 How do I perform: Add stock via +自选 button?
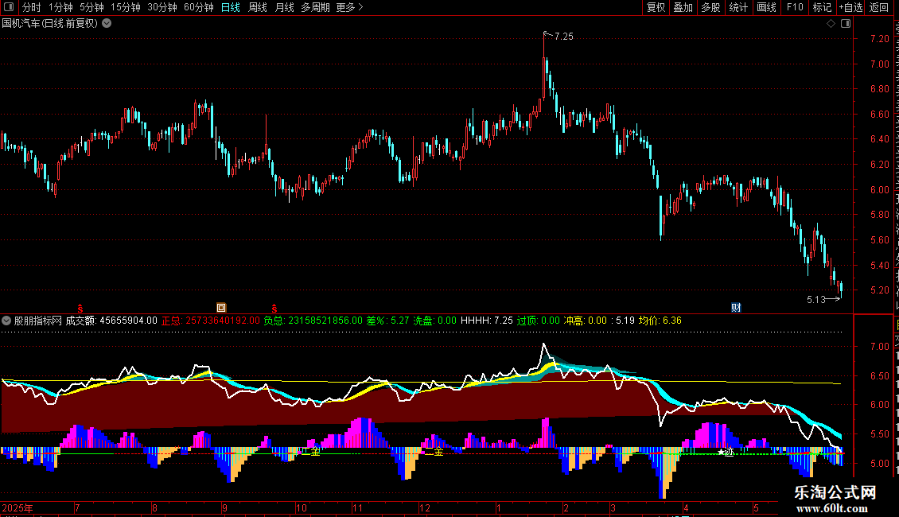(850, 7)
